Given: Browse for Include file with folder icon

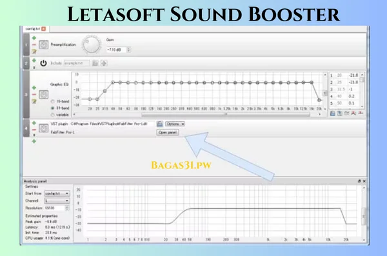Looking at the screenshot, I should point(95,63).
